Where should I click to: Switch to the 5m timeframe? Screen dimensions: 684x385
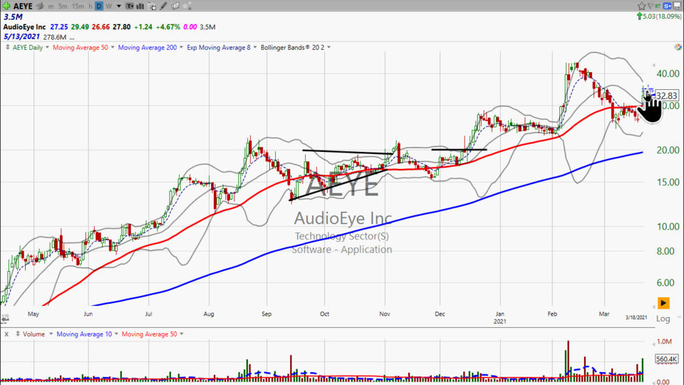pos(63,6)
